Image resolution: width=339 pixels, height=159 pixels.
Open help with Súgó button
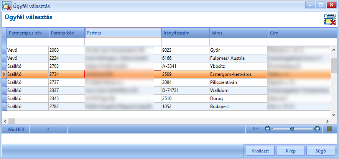321,151
